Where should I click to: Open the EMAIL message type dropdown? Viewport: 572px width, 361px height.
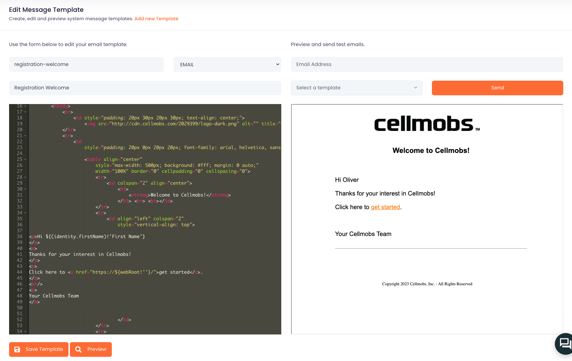227,65
